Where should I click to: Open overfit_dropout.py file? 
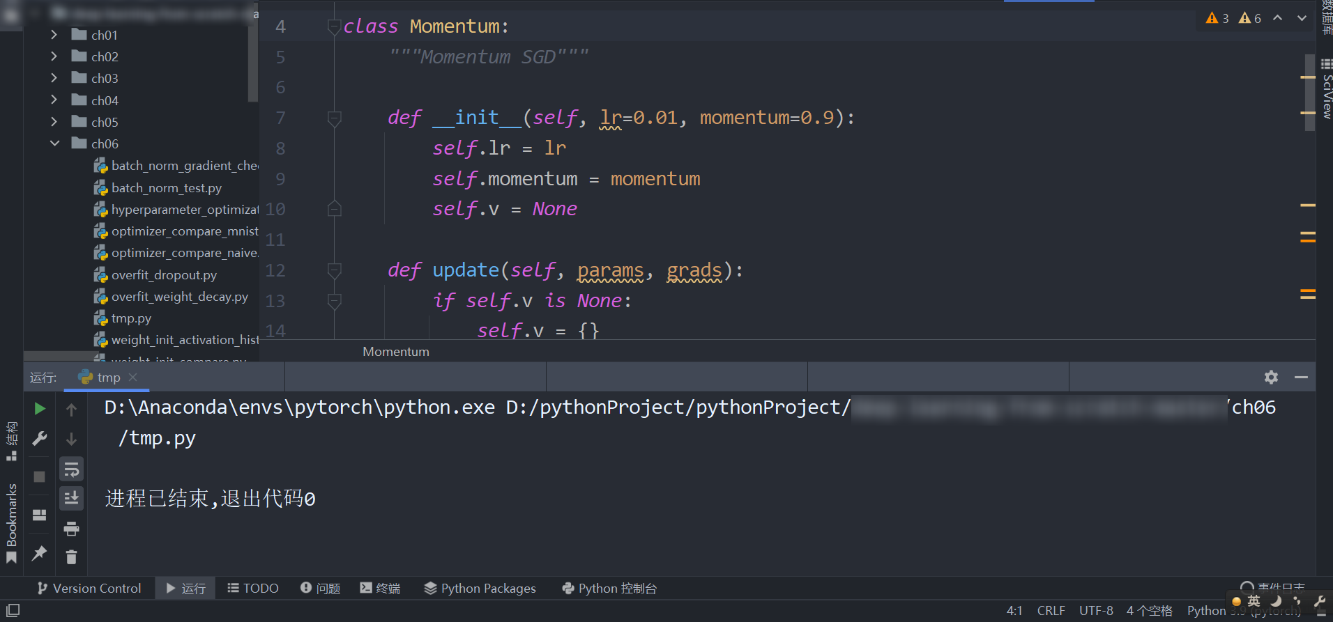pyautogui.click(x=164, y=274)
